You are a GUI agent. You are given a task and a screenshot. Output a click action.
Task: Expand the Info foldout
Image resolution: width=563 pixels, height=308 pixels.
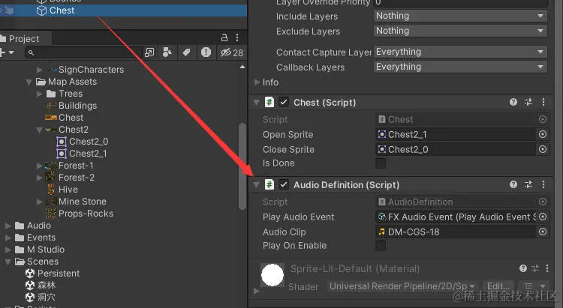[x=257, y=82]
